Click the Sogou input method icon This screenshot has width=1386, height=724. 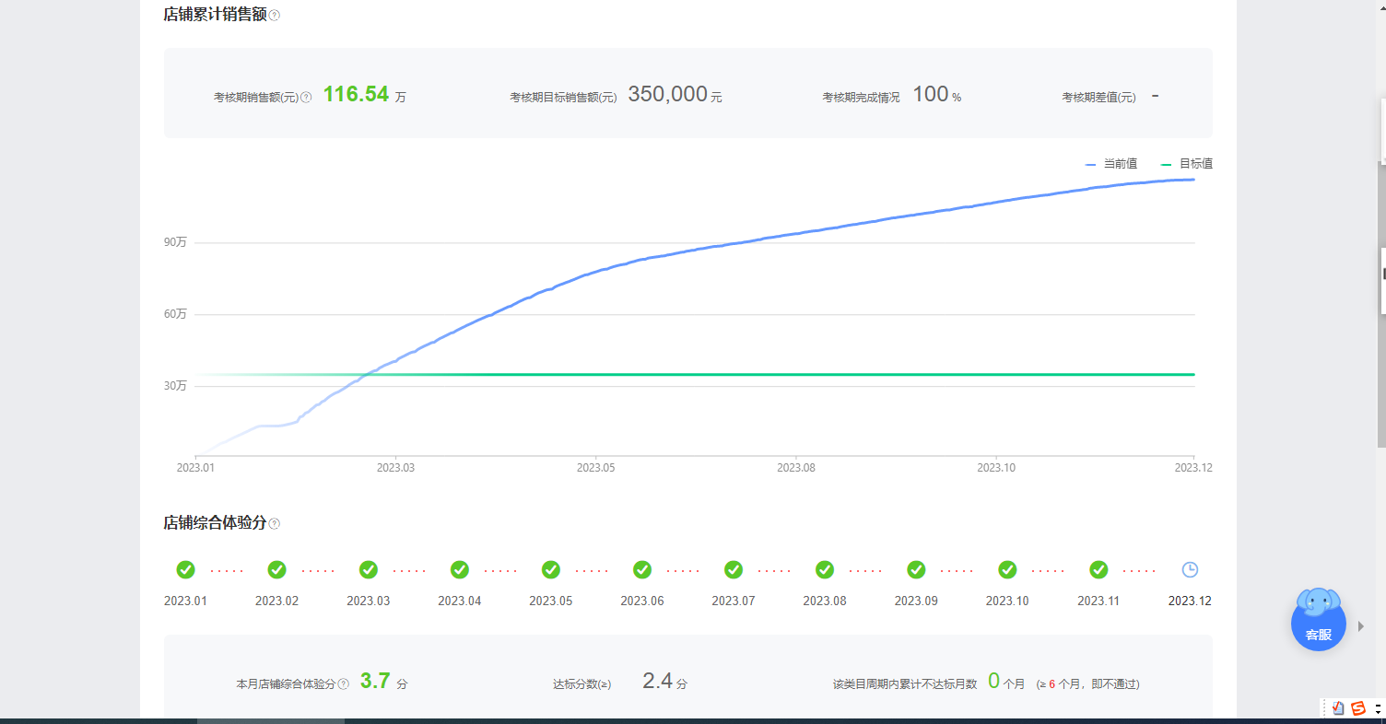(x=1357, y=708)
